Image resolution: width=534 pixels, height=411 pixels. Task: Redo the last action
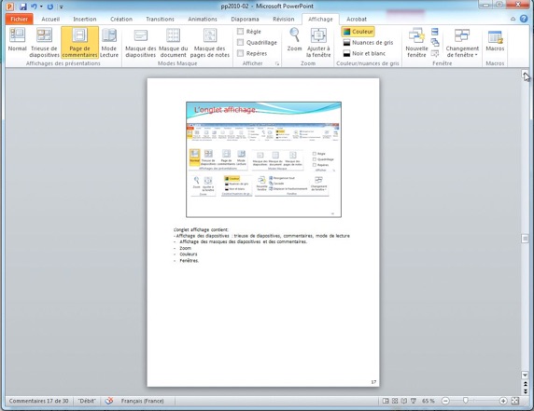click(x=50, y=7)
